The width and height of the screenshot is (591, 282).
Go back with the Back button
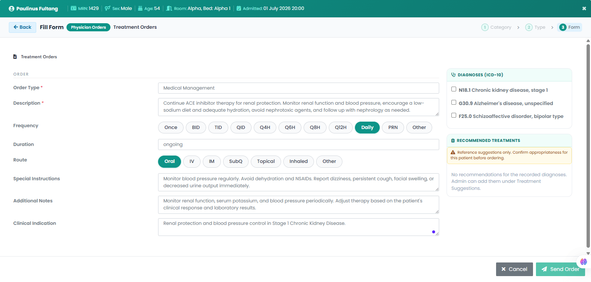(x=23, y=27)
